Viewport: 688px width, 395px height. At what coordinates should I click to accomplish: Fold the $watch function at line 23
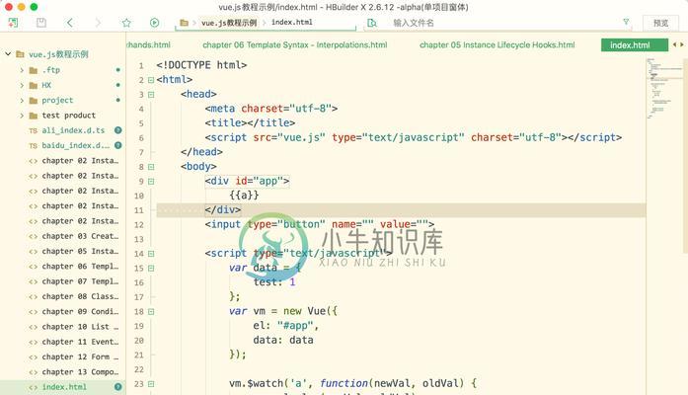click(x=151, y=384)
